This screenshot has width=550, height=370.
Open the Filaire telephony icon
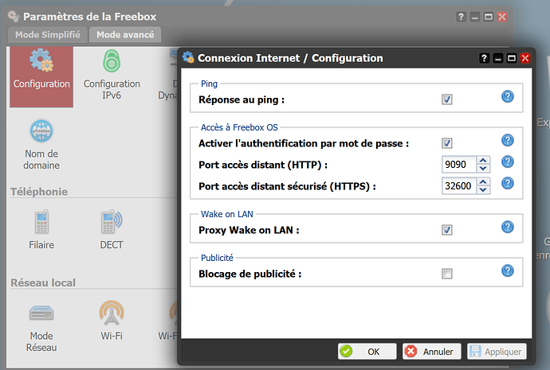tap(41, 229)
